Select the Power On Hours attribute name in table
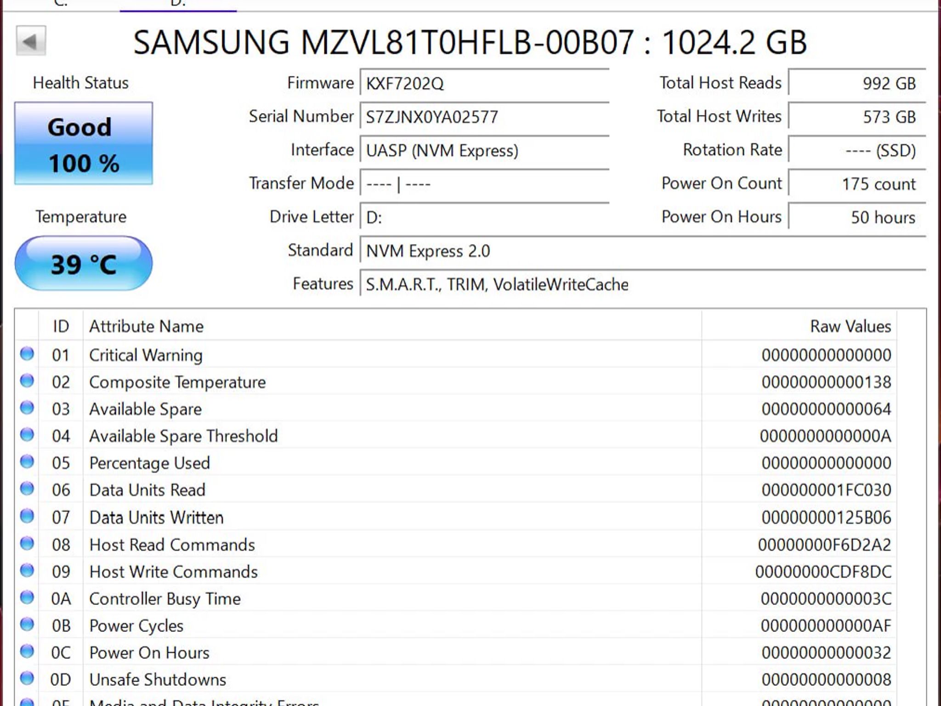Viewport: 941px width, 706px height. pyautogui.click(x=149, y=652)
